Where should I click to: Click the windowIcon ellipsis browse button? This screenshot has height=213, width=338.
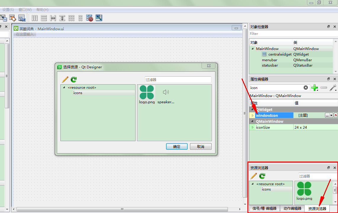[x=327, y=115]
